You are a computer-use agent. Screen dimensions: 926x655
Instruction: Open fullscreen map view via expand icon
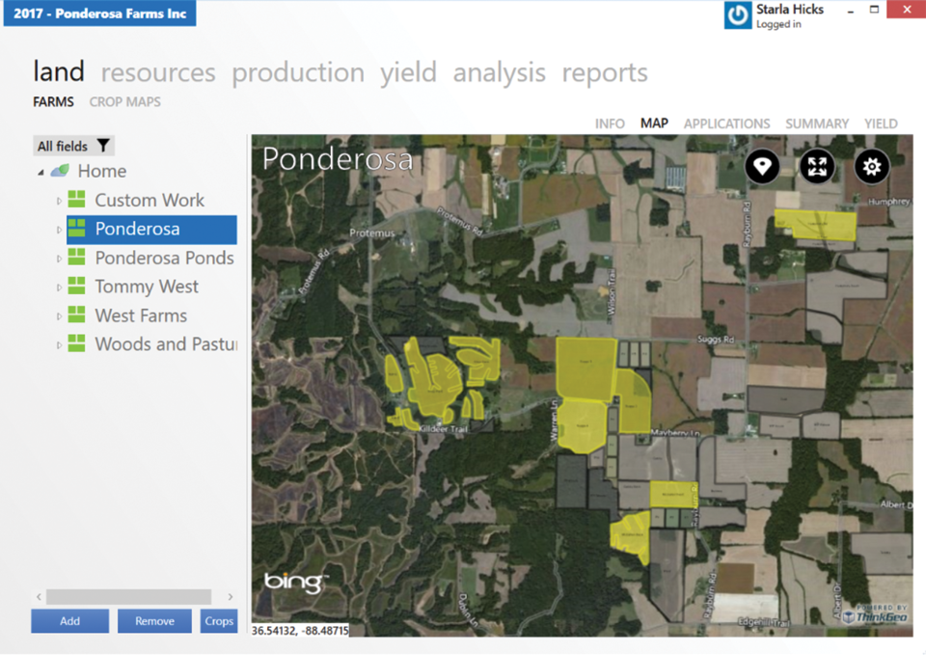click(817, 167)
